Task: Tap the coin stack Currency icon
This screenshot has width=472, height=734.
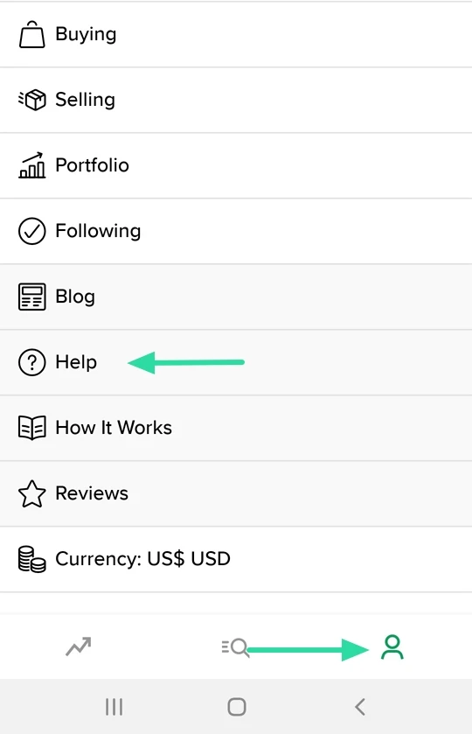Action: (x=31, y=559)
